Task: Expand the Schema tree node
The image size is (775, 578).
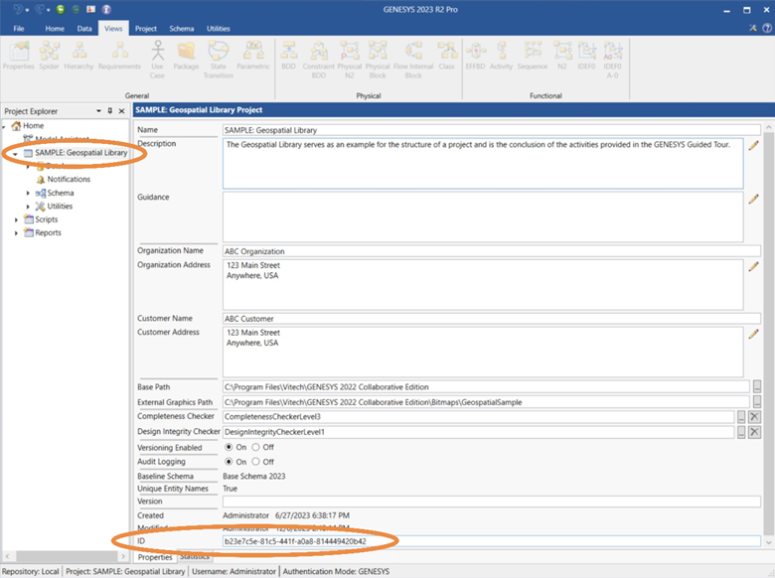Action: tap(28, 193)
